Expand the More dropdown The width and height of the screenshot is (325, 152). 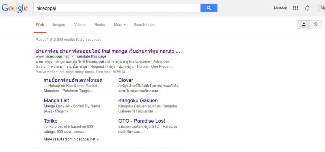click(120, 25)
